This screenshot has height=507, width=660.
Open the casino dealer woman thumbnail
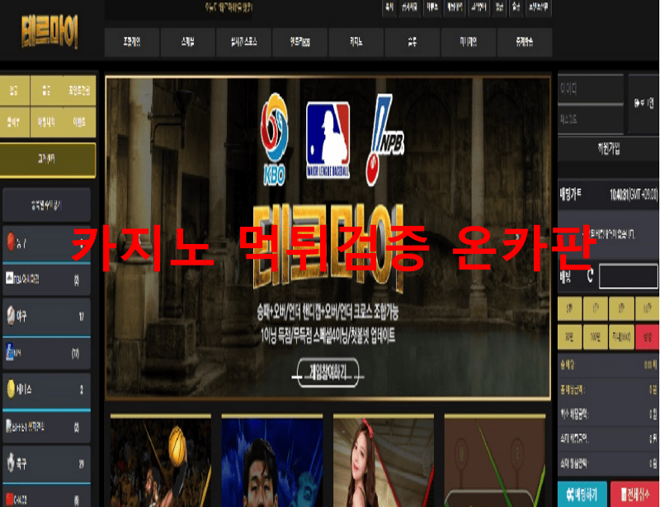tap(384, 461)
